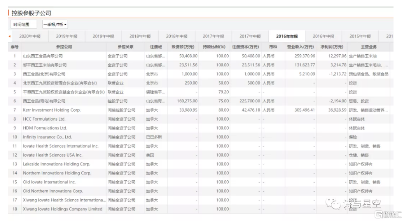Click net profit value 12,297.06
The image size is (404, 221).
pos(337,56)
